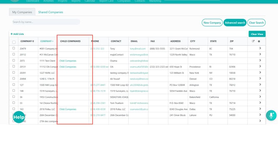The width and height of the screenshot is (278, 156).
Task: Click the microphone voice icon
Action: [271, 115]
